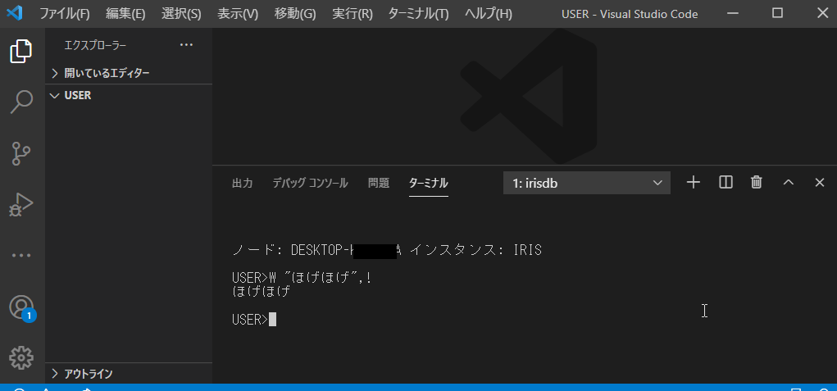Maximize the panel size with chevron up

click(789, 183)
